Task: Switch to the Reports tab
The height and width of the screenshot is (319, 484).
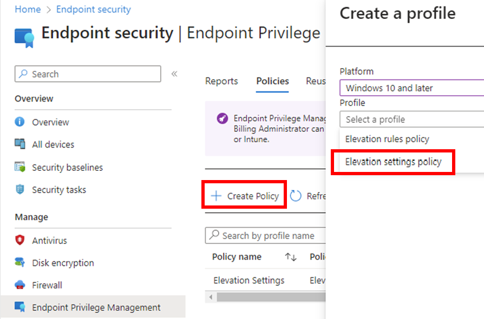Action: (221, 81)
